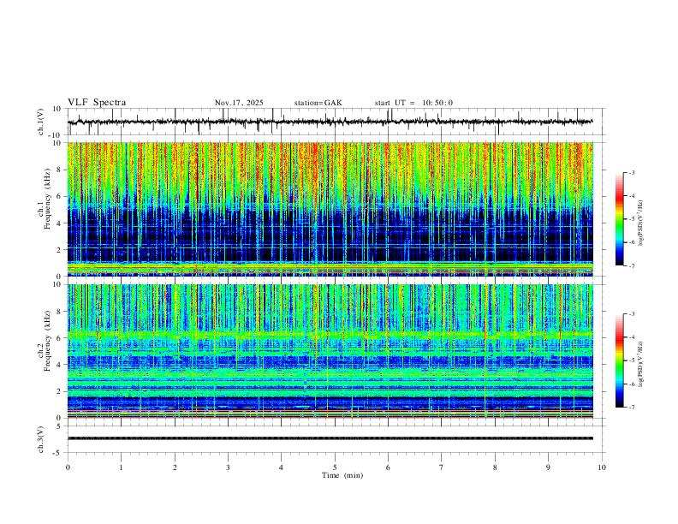The image size is (678, 524).
Task: Click the time axis tick label "5"
Action: coord(335,467)
